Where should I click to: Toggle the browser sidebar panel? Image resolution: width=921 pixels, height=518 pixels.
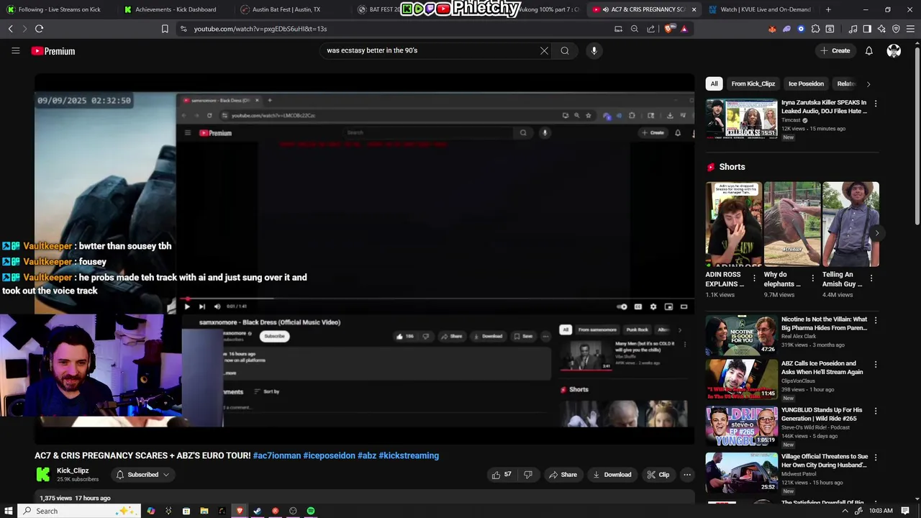click(867, 29)
